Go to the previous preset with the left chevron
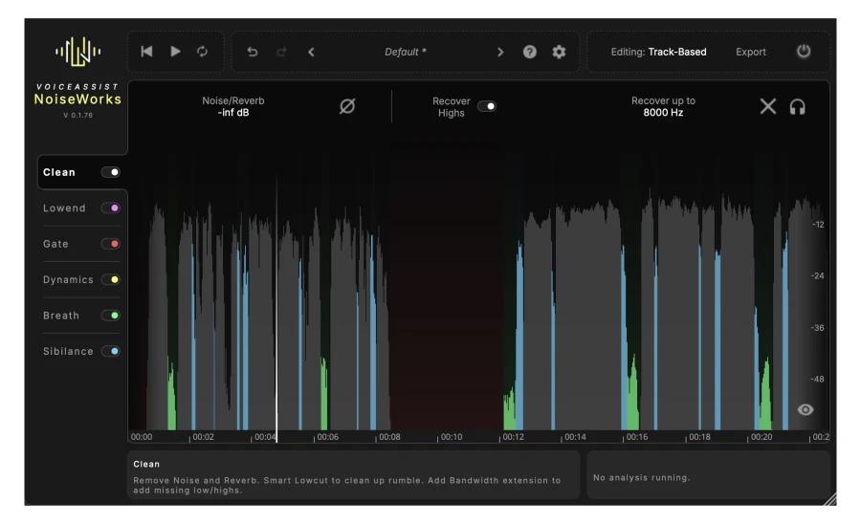The width and height of the screenshot is (861, 524). 311,52
